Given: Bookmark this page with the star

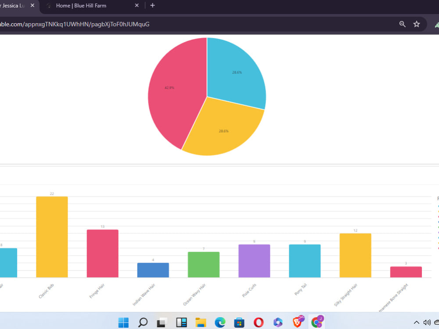Looking at the screenshot, I should point(417,24).
